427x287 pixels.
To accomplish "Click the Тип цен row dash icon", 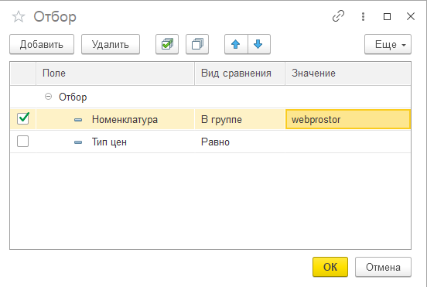I will pyautogui.click(x=78, y=142).
